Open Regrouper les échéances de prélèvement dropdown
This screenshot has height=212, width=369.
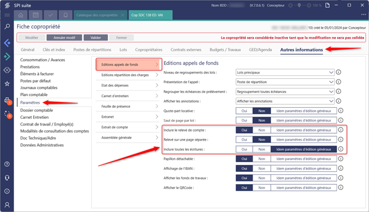pyautogui.click(x=285, y=92)
